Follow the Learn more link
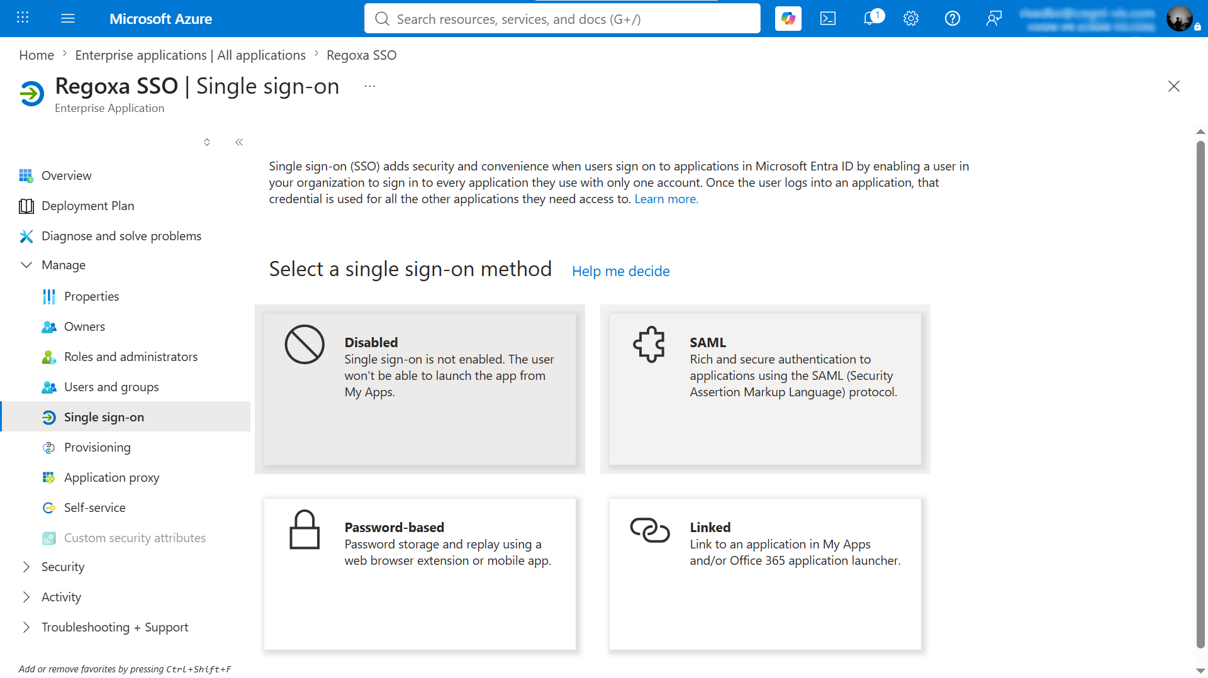The image size is (1208, 678). click(666, 199)
